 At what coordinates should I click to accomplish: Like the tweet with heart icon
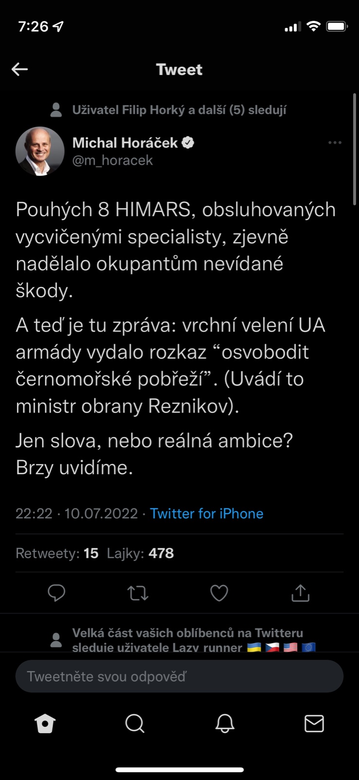(x=219, y=593)
